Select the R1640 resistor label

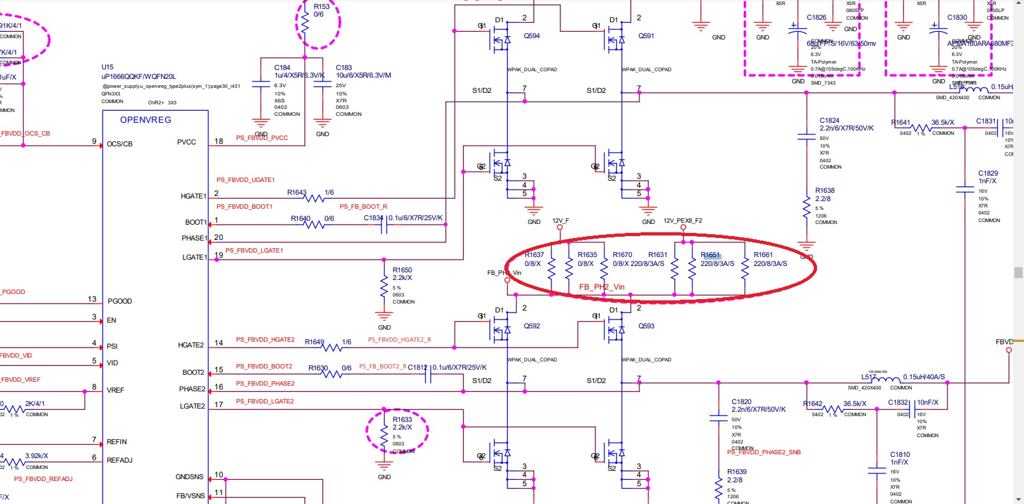[301, 218]
